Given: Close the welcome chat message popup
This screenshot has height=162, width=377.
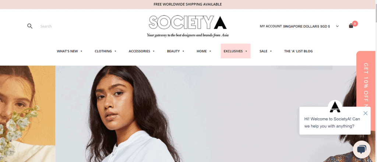Looking at the screenshot, I should click(x=366, y=113).
